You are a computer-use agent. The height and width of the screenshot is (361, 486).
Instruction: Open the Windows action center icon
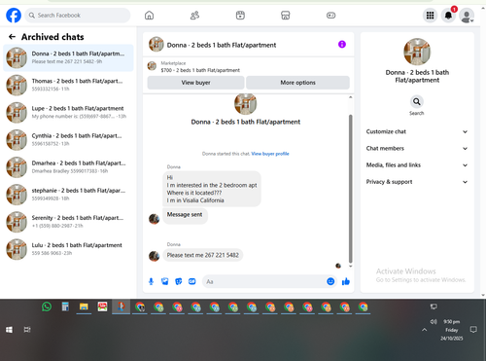[x=473, y=330]
